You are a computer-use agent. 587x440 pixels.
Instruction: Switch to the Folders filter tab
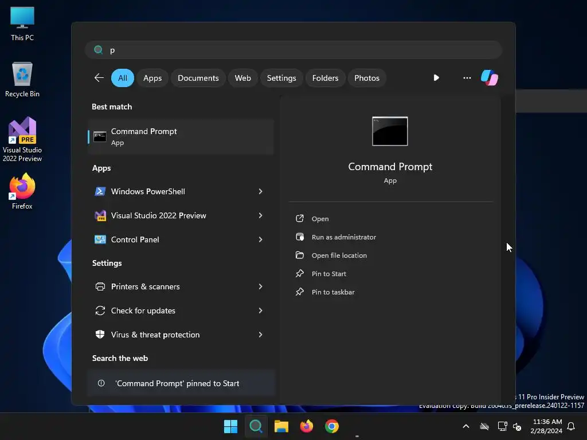pos(325,78)
